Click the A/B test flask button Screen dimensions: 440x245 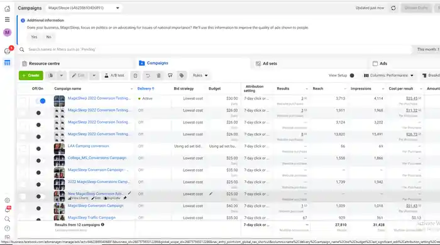[x=114, y=76]
